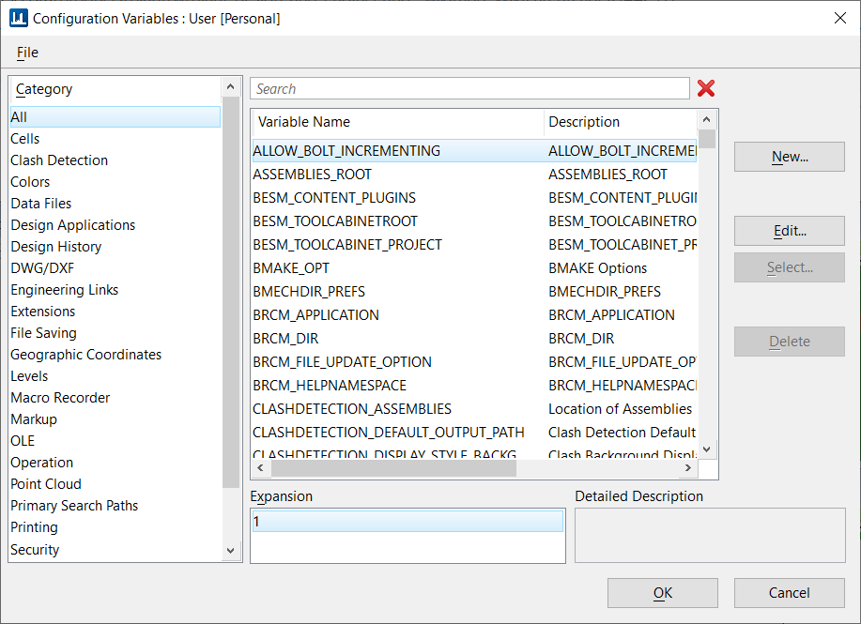Click the Edit... button
This screenshot has height=624, width=861.
789,231
